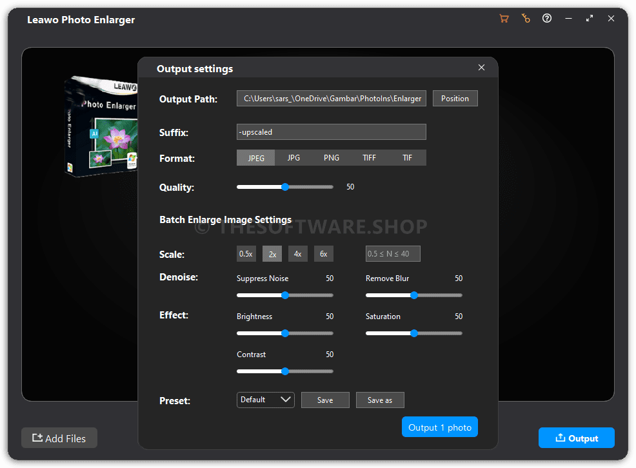Adjust the Remove Blur slider
Screen dimensions: 636x468
tap(413, 295)
